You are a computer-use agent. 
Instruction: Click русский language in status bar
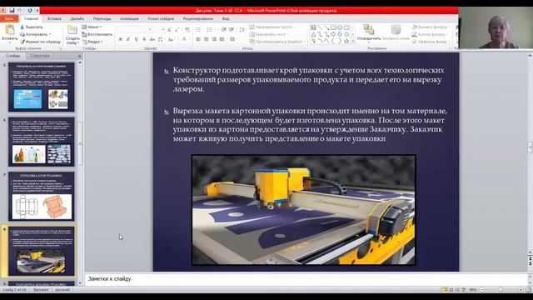point(62,290)
